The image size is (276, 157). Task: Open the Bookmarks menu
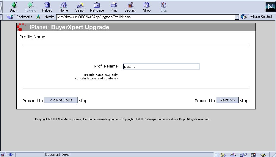19,17
